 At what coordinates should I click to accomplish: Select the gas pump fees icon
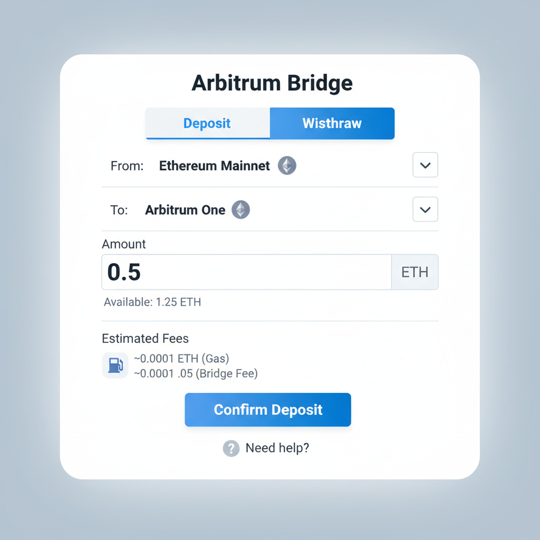pos(115,365)
